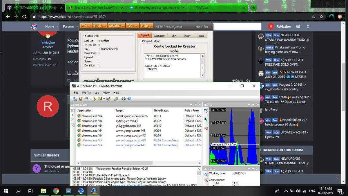
Task: Open the Home link on phcorner
Action: [50, 26]
